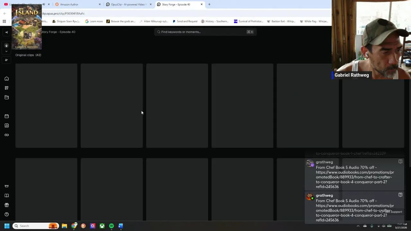
Task: Open the 'Learn more' Google bookmark
Action: (x=94, y=21)
